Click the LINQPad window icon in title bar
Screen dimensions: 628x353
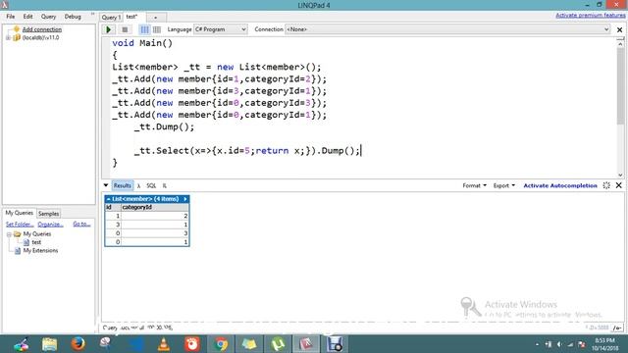coord(5,5)
